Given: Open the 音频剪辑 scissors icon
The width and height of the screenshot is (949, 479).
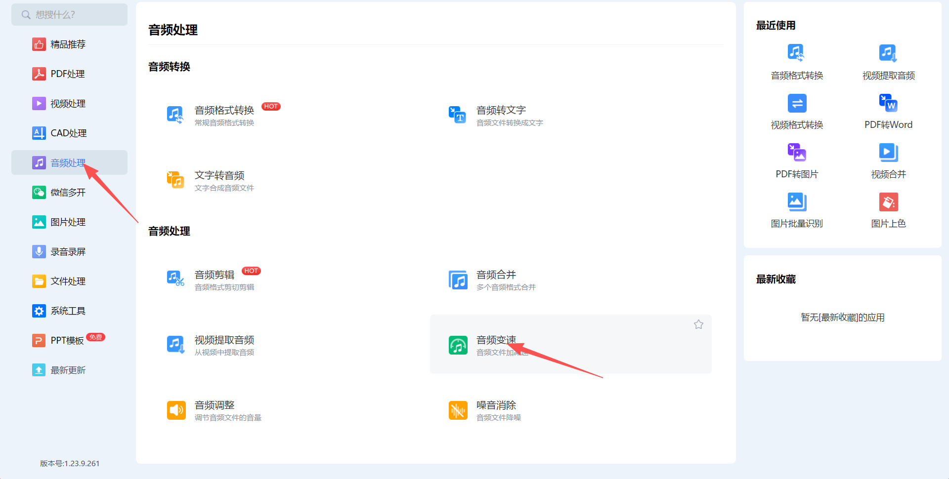Looking at the screenshot, I should click(x=175, y=279).
